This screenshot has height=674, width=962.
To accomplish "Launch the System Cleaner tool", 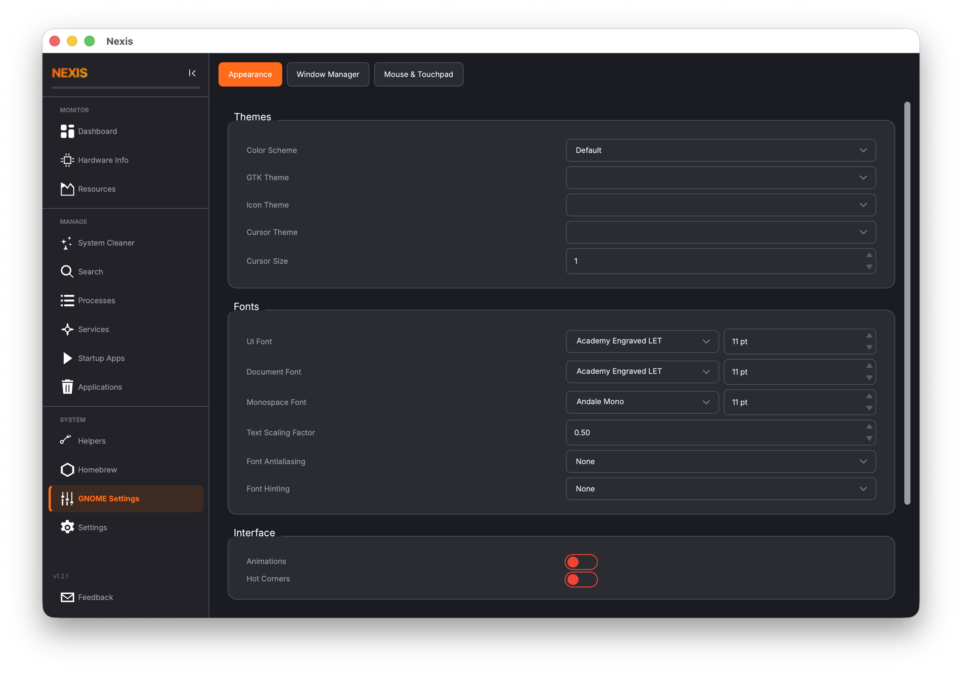I will coord(106,243).
